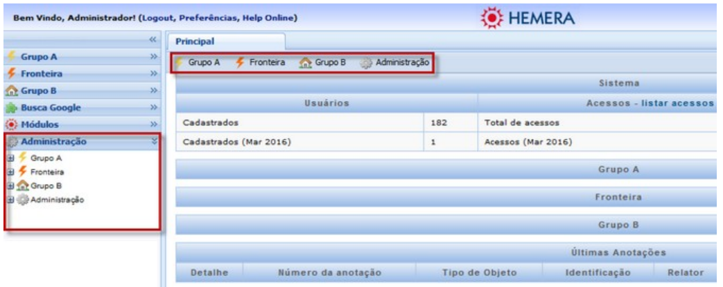This screenshot has width=723, height=287.
Task: Expand the Fronteira tree node
Action: click(x=8, y=172)
